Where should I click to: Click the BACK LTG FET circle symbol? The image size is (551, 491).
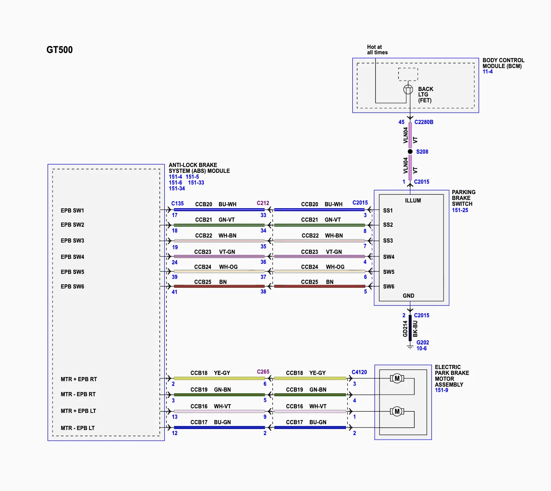(x=408, y=89)
